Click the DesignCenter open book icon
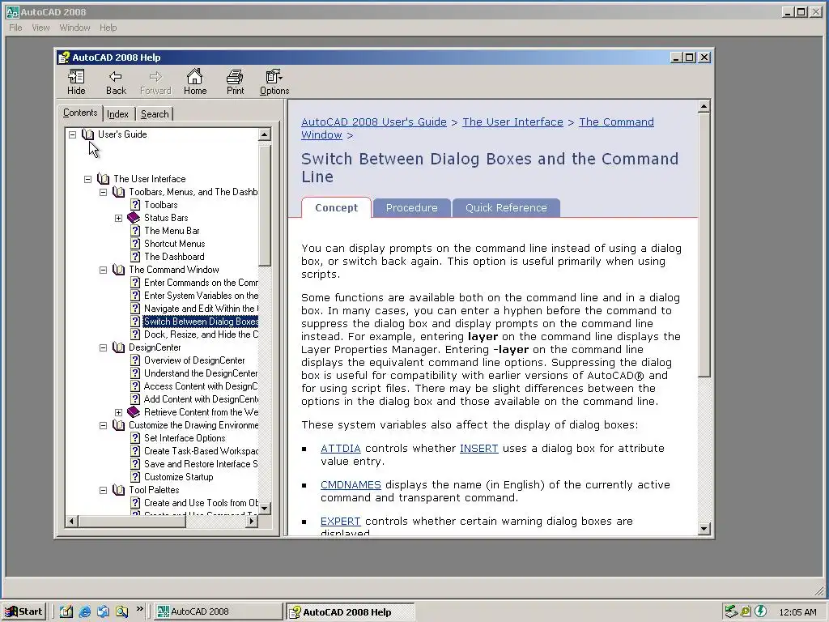 tap(119, 347)
